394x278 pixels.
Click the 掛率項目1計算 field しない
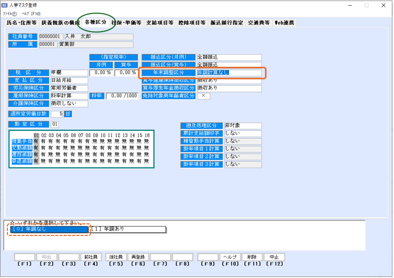pos(243,149)
